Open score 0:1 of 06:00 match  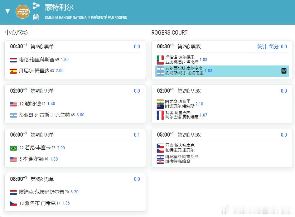(x=137, y=135)
